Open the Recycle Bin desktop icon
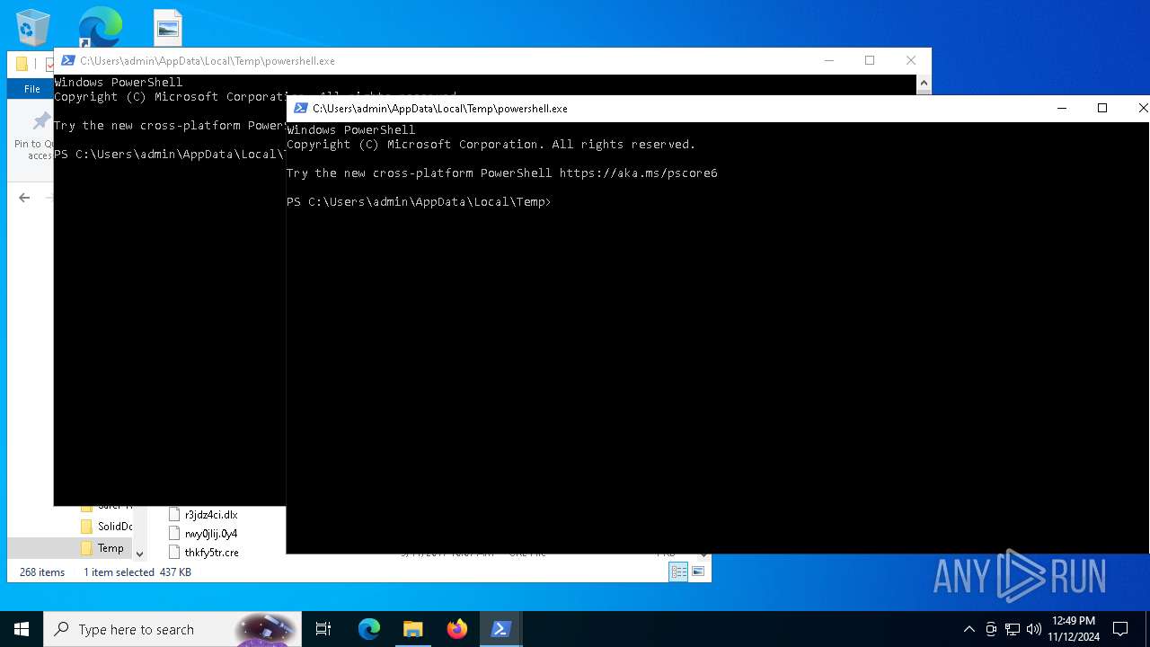 (x=33, y=27)
